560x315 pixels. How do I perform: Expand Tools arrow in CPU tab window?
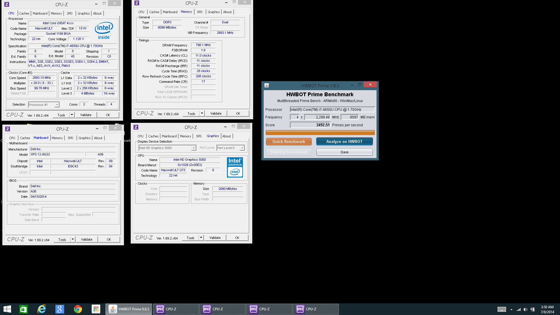tap(72, 115)
